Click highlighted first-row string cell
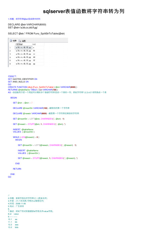Screen dimensions: 168x238 24,48
